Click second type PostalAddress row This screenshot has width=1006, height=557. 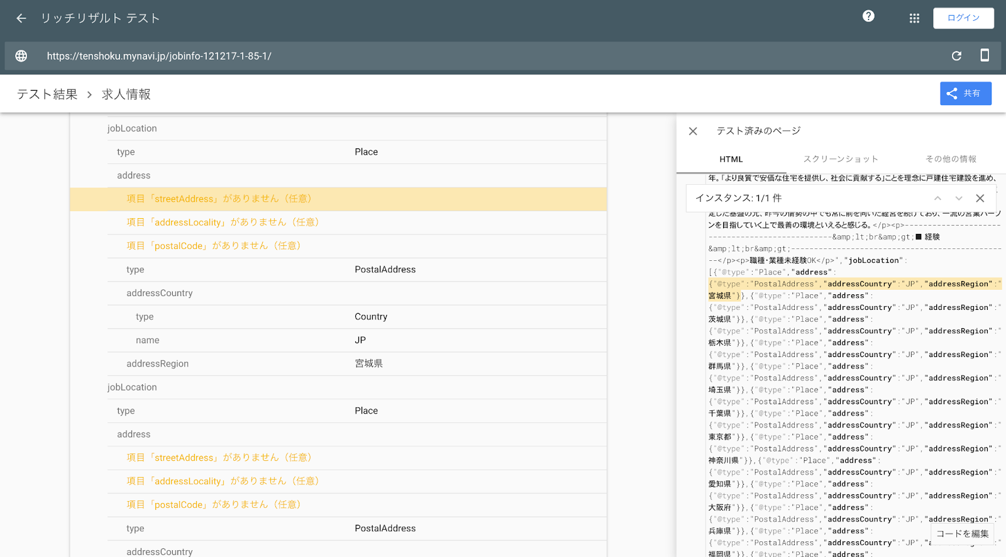(x=357, y=529)
